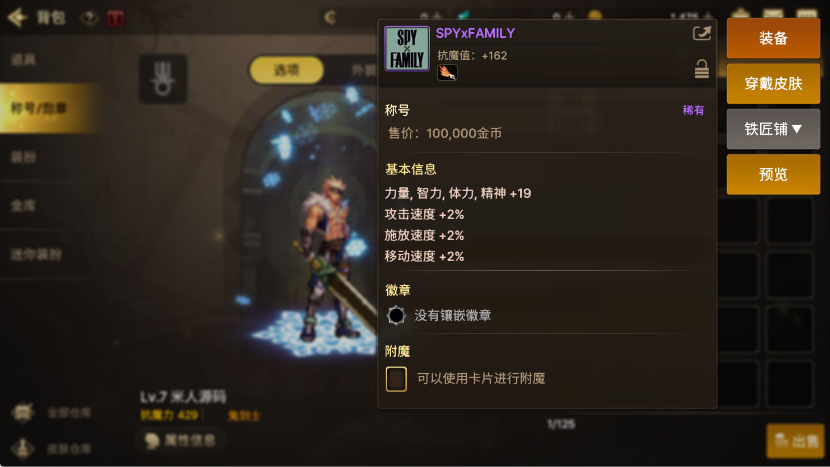This screenshot has width=830, height=467.
Task: Tap the back arrow next to 背包
Action: [18, 18]
